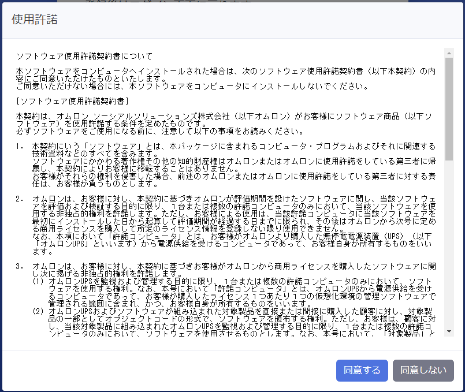Click the scrollbar up arrow
Image resolution: width=465 pixels, height=392 pixels.
click(449, 53)
